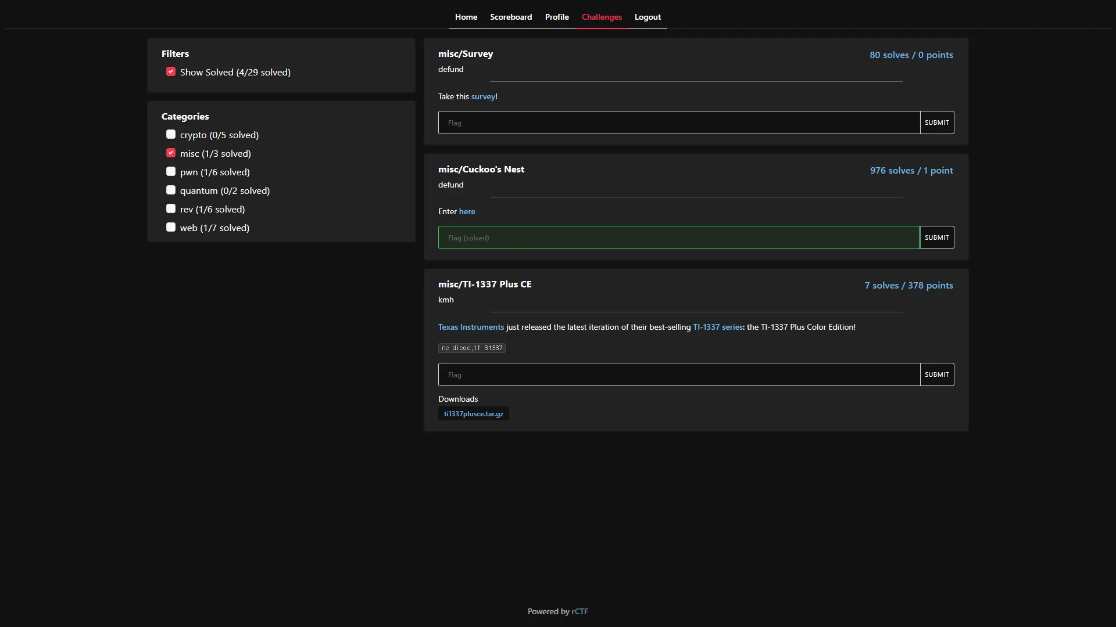Select the web category checkbox
The image size is (1116, 627).
pos(171,227)
